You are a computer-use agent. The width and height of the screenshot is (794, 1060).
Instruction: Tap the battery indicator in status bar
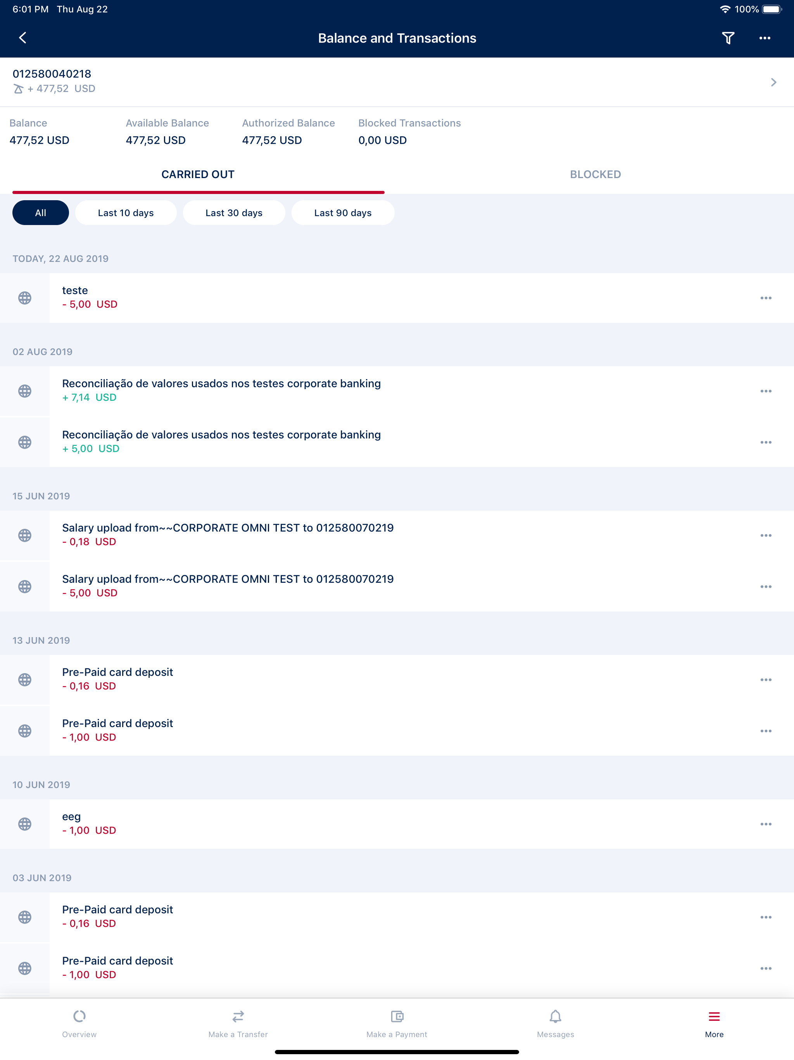click(x=772, y=9)
